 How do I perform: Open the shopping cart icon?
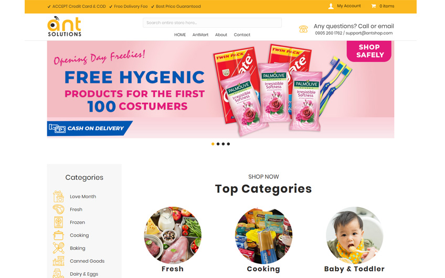coord(374,6)
